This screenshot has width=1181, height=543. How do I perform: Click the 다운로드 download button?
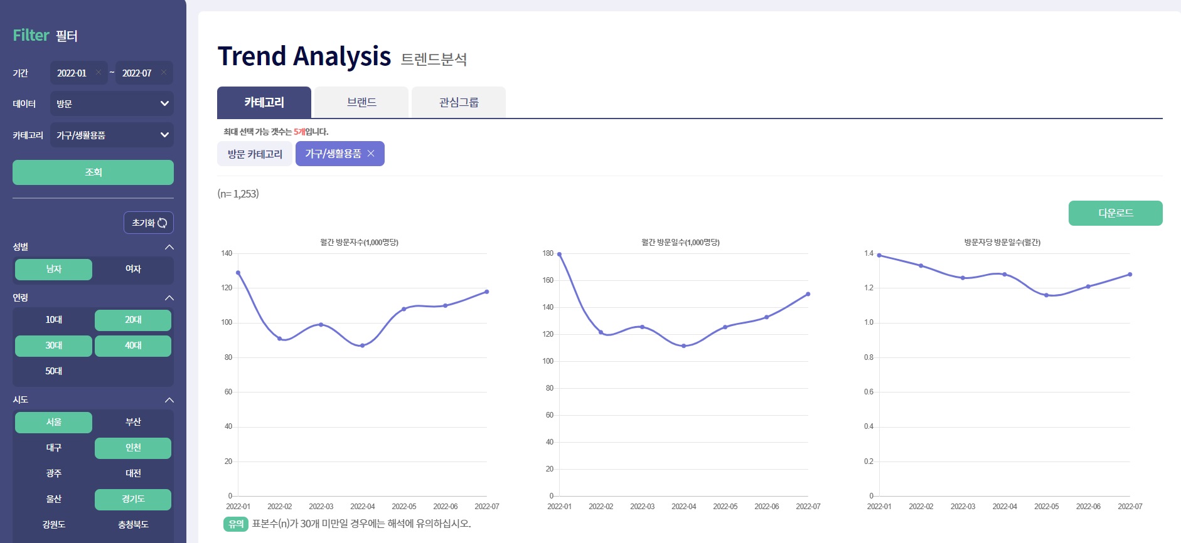pyautogui.click(x=1115, y=213)
